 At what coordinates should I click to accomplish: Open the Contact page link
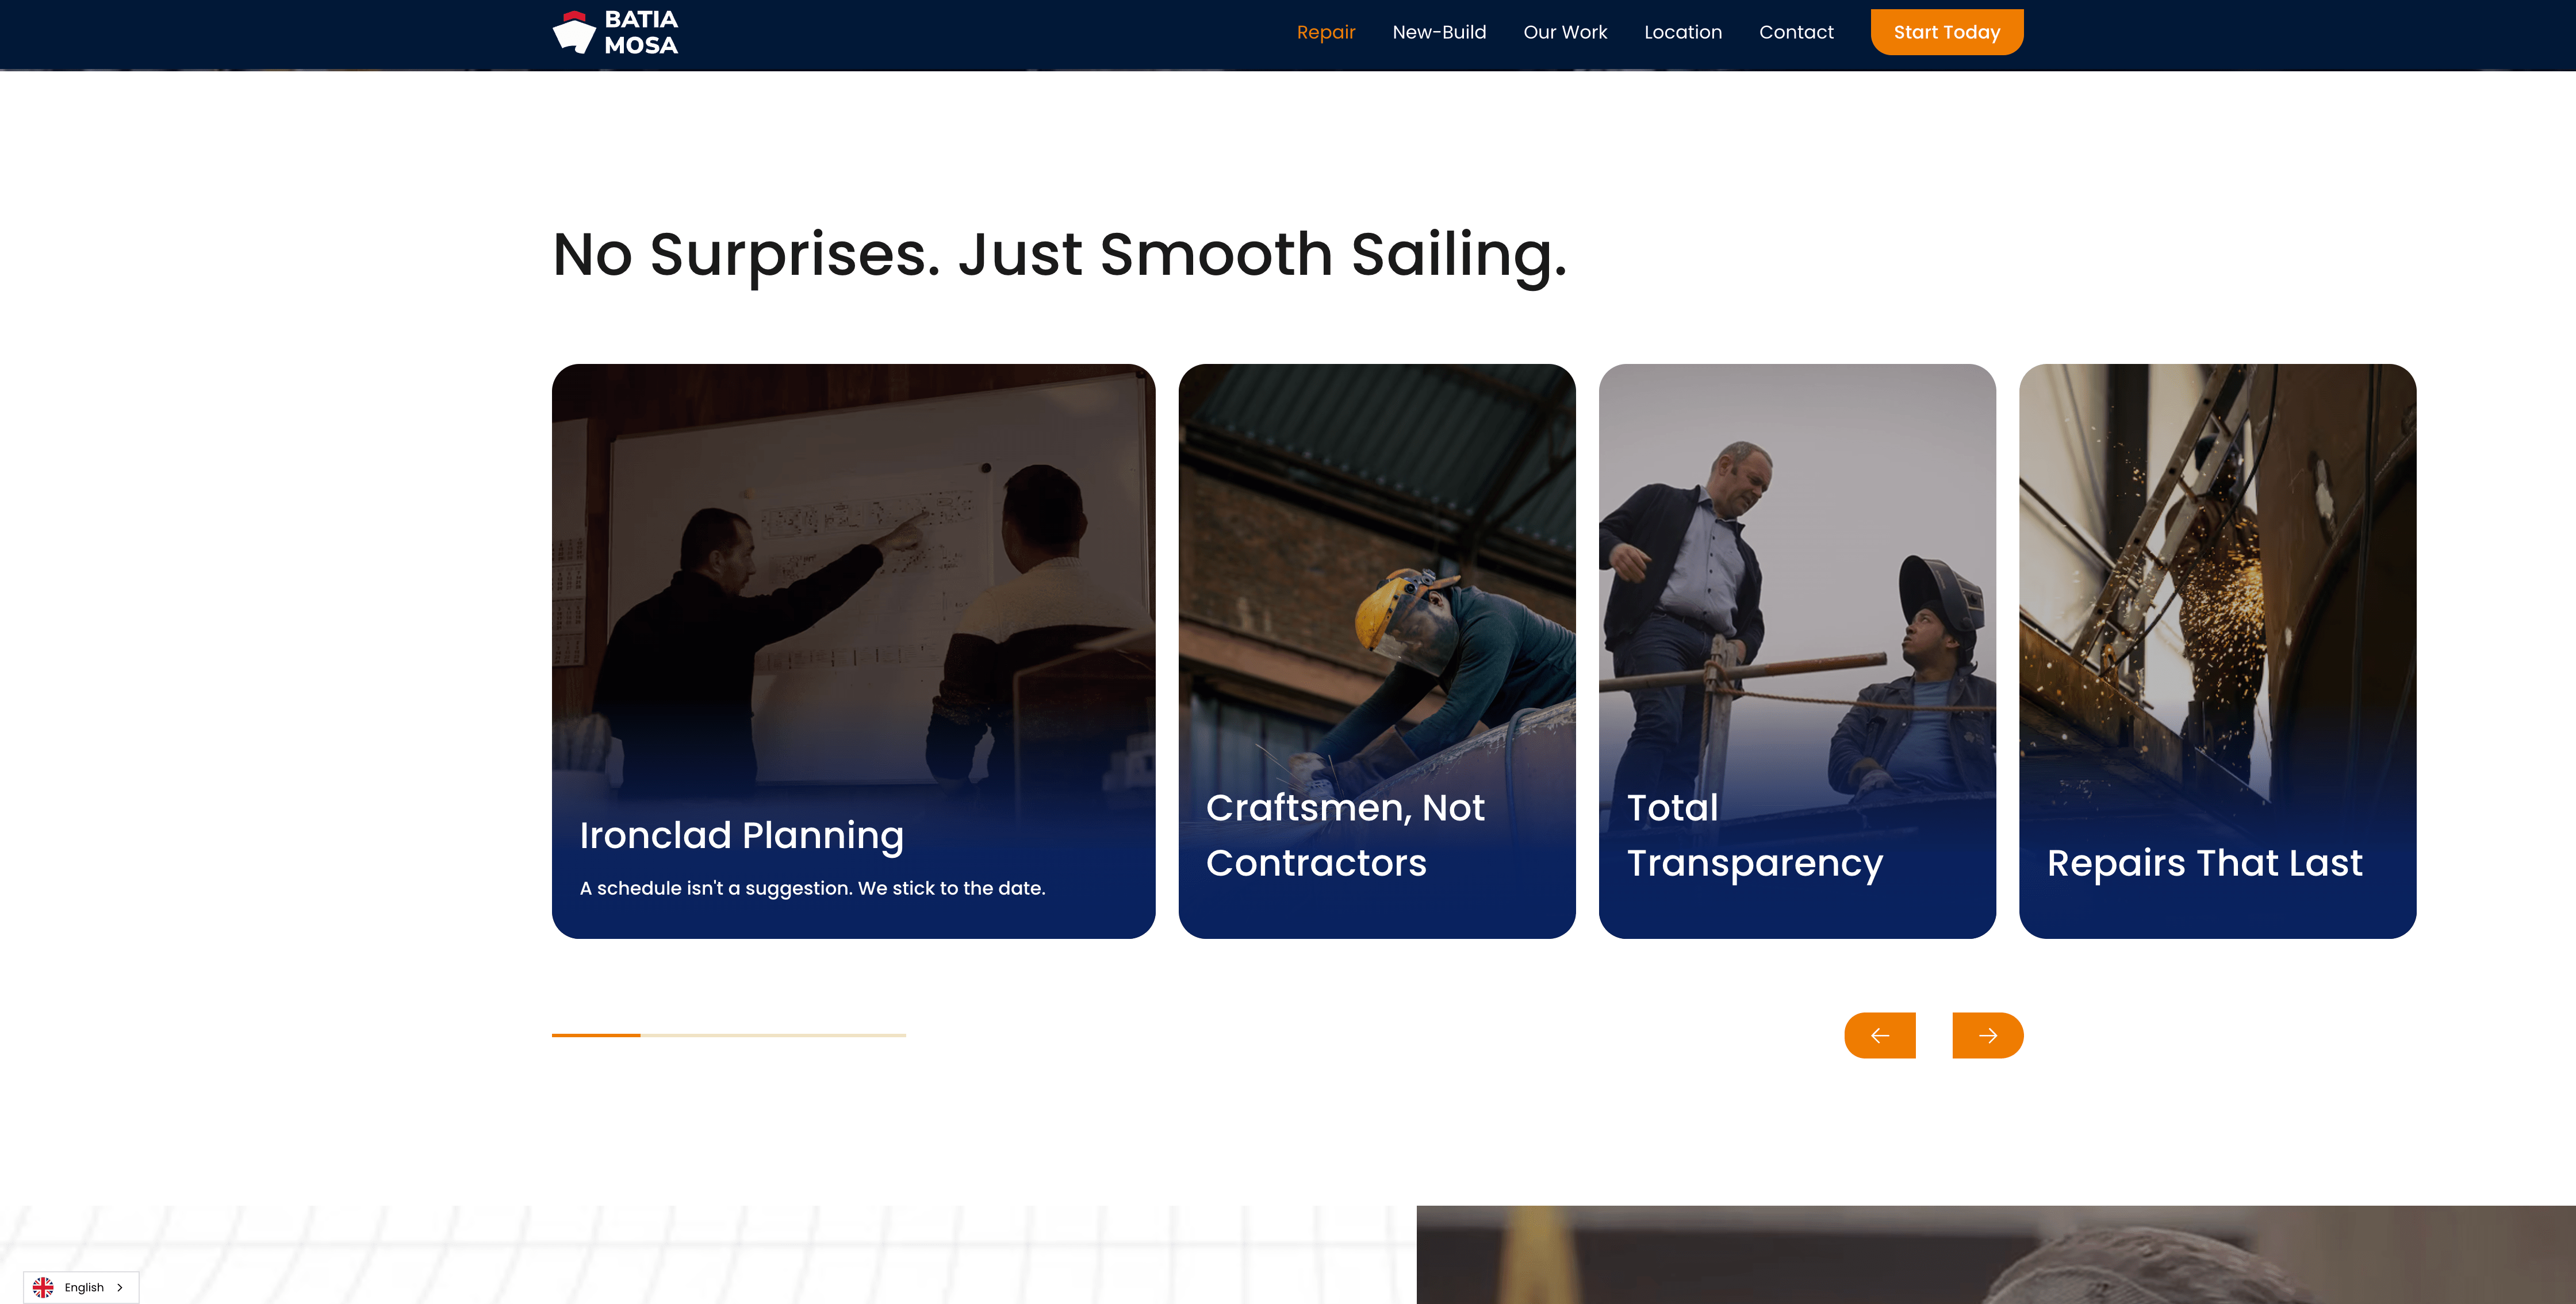pyautogui.click(x=1796, y=32)
